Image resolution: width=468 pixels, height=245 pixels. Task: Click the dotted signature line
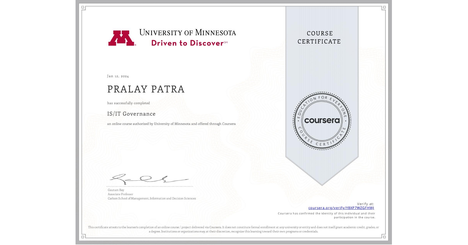tap(150, 187)
